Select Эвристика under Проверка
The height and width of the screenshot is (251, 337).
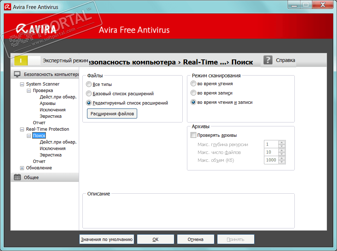(50, 116)
